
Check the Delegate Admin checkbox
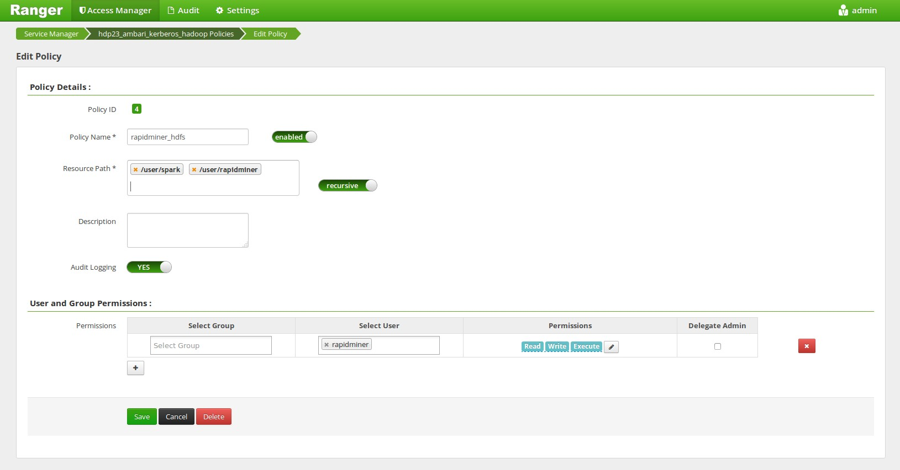click(717, 346)
